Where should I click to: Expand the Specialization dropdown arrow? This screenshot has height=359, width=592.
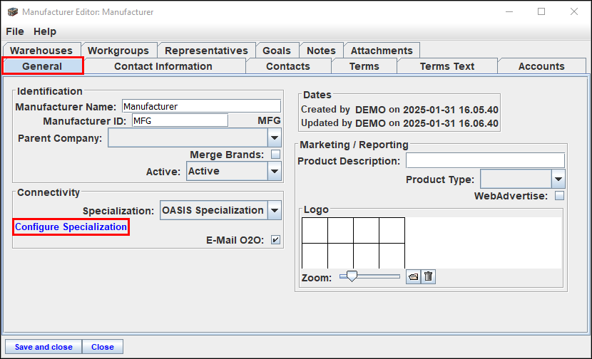click(x=275, y=210)
